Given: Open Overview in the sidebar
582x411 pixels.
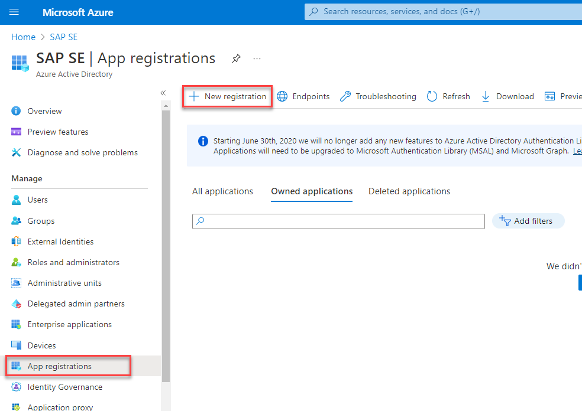Looking at the screenshot, I should coord(44,111).
